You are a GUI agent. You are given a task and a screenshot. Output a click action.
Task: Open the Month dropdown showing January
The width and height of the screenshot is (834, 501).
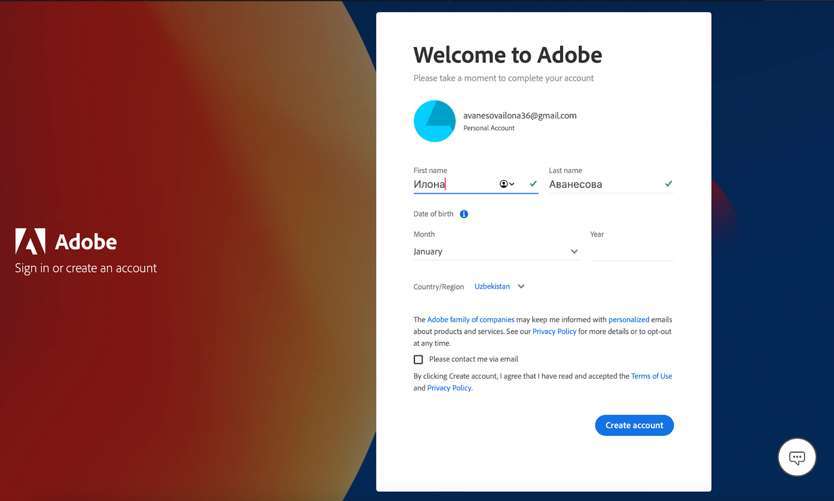[496, 252]
